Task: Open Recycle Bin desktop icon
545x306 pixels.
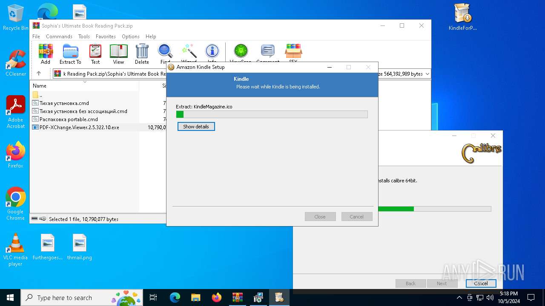Action: 16,17
